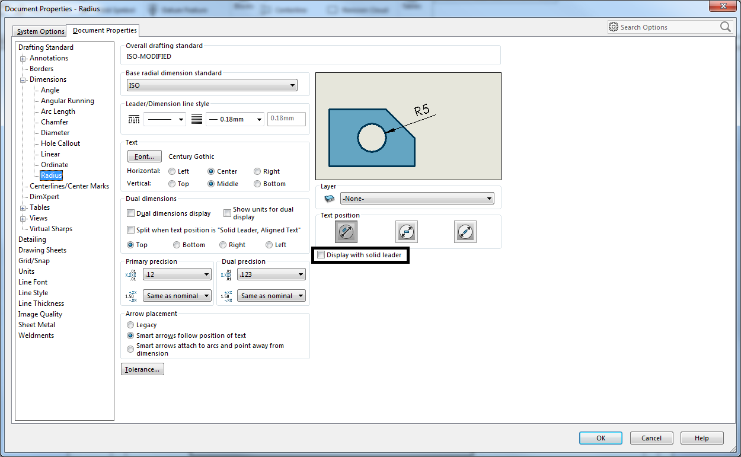Open the Layer dropdown showing -None-
741x457 pixels.
click(417, 199)
